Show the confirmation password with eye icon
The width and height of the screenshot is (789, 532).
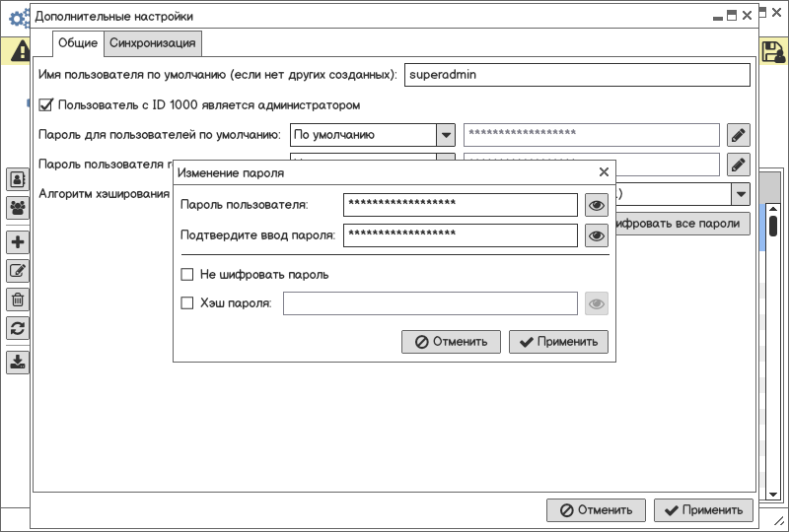tap(597, 235)
